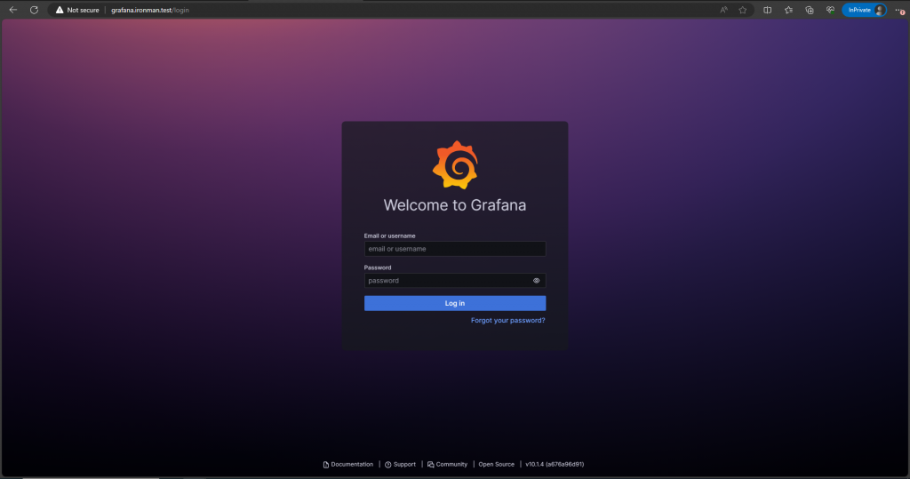Click the Grafana logo
The height and width of the screenshot is (479, 910).
coord(455,165)
